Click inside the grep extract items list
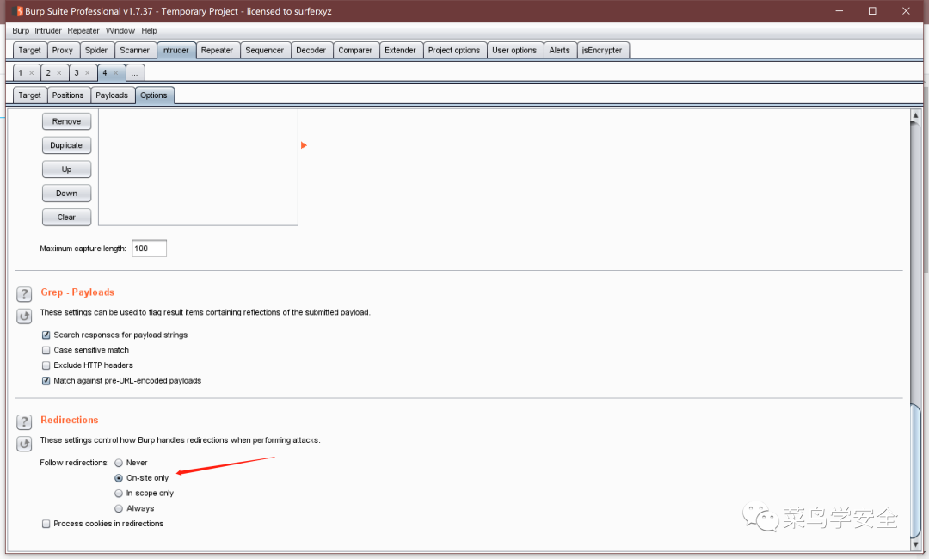Screen dimensions: 929x559 tap(198, 167)
